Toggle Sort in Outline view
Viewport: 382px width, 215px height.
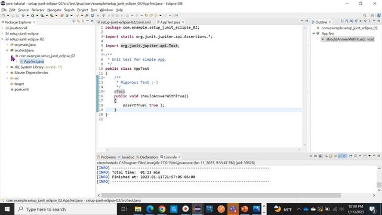[x=347, y=21]
